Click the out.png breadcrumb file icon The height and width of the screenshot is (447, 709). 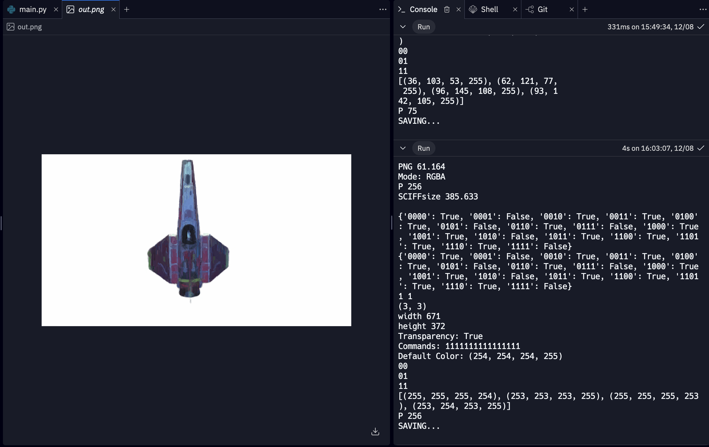click(x=11, y=27)
